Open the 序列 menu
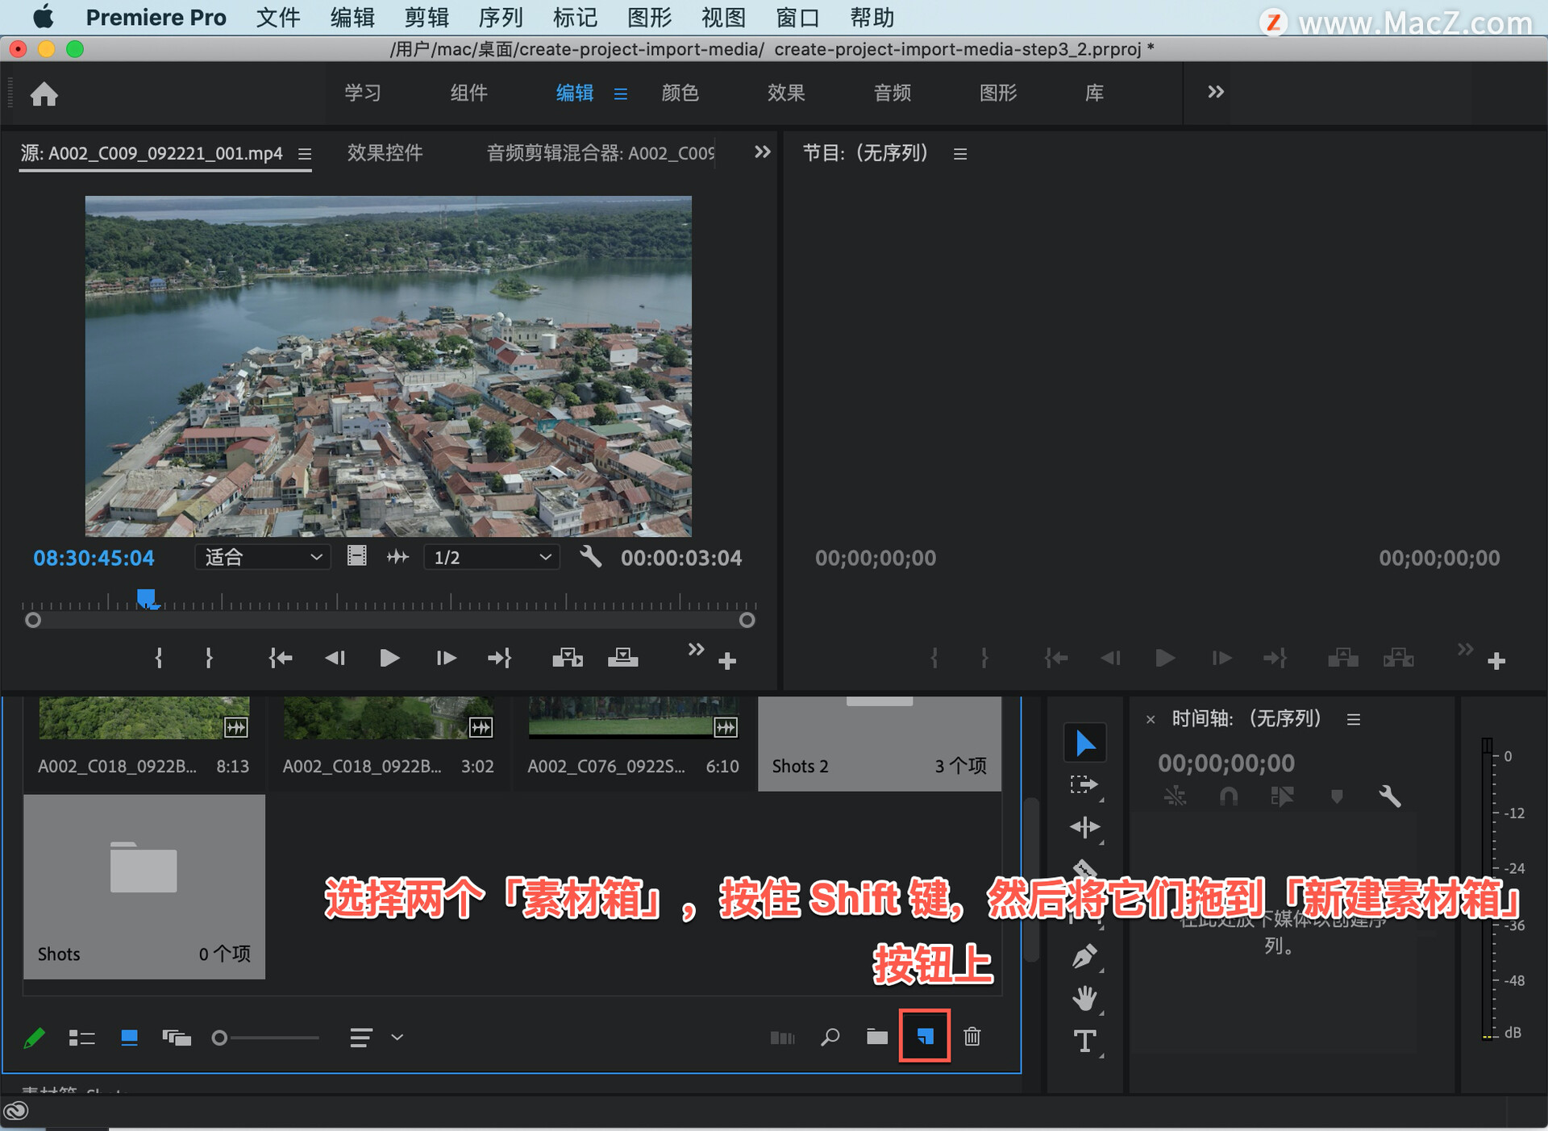This screenshot has height=1131, width=1548. coord(501,17)
